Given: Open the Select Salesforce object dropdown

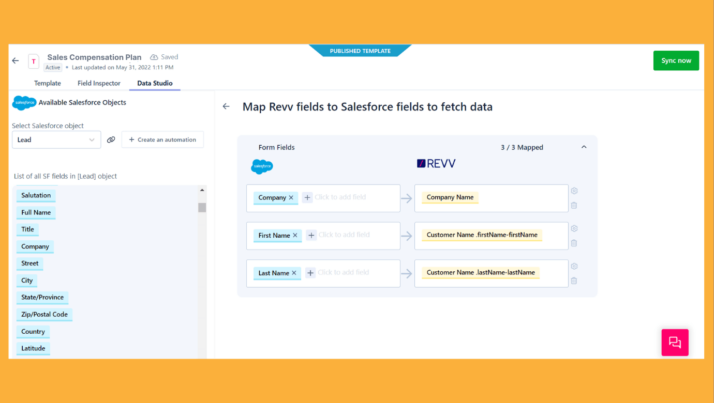Looking at the screenshot, I should [56, 139].
